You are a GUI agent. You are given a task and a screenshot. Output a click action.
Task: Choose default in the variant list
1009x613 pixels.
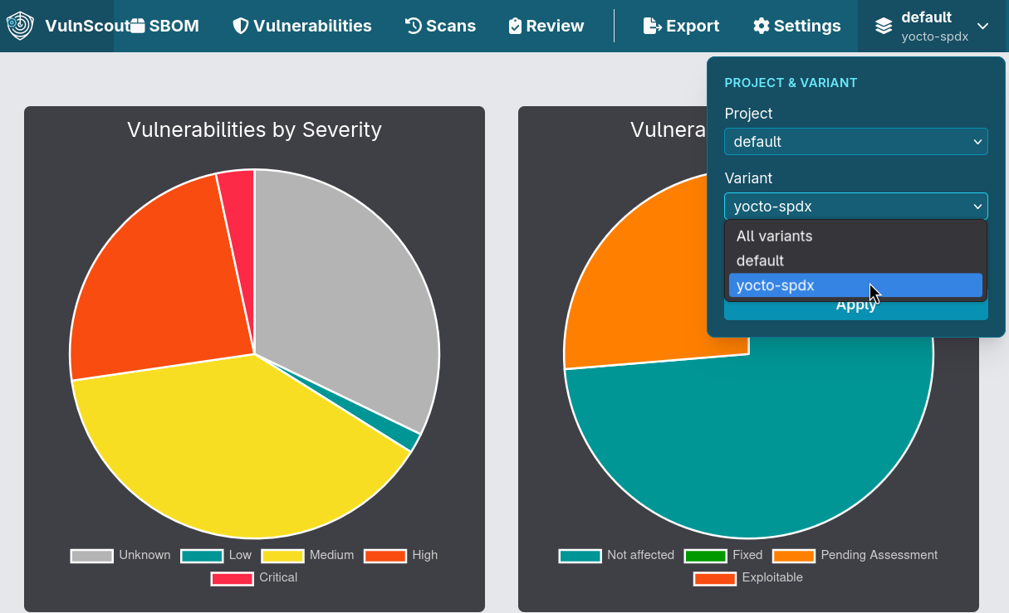(x=856, y=260)
